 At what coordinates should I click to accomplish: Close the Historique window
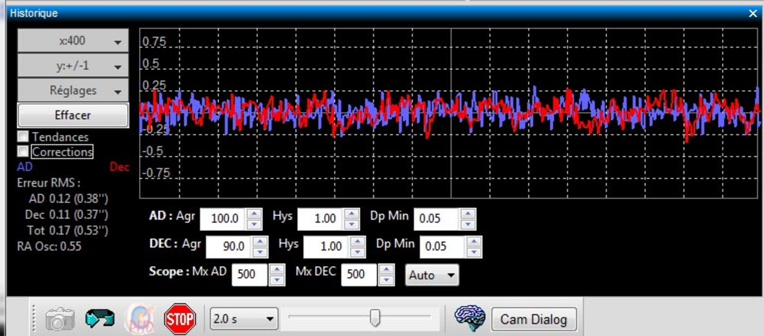(753, 13)
